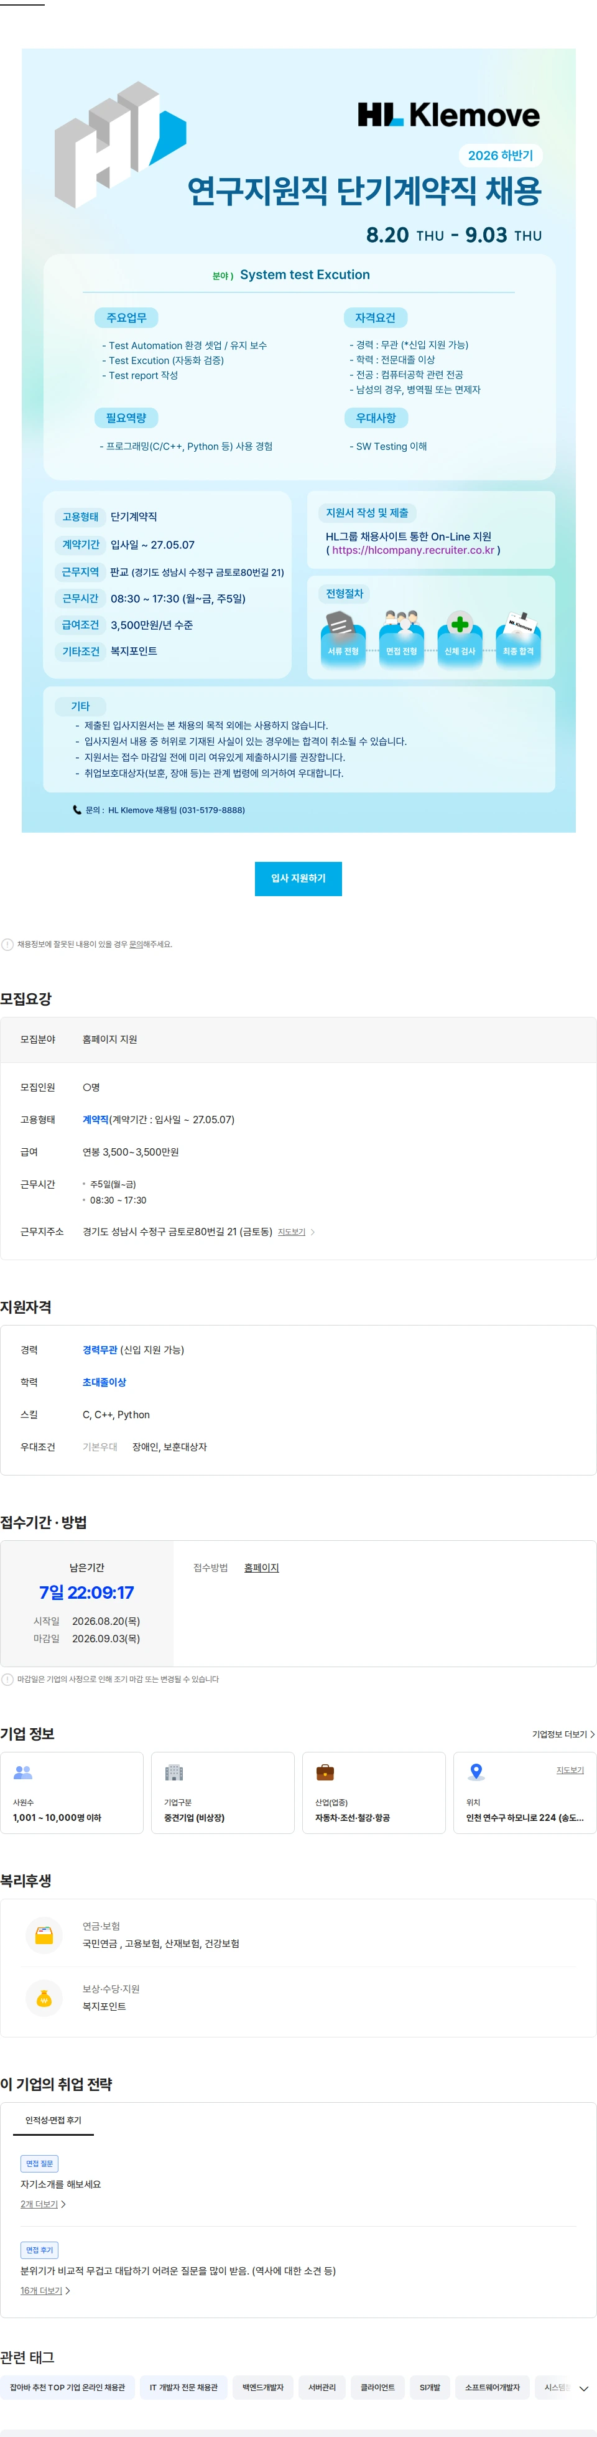Click 자동차·조선·철강·항공 industry text
Screen dimensions: 597x2437
point(353,1817)
